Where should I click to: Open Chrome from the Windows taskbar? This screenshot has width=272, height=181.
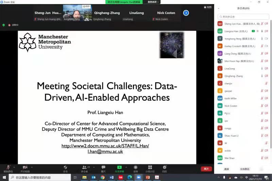(102, 178)
